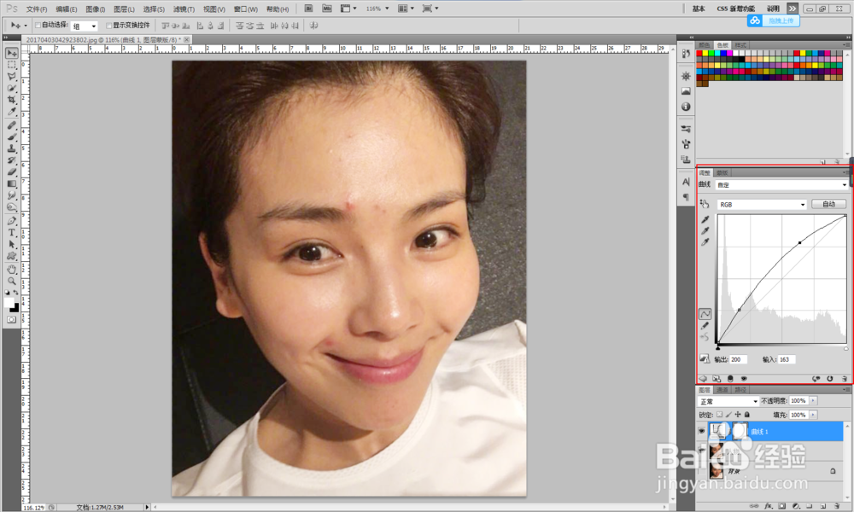Open the 文件(F) menu

click(x=37, y=9)
